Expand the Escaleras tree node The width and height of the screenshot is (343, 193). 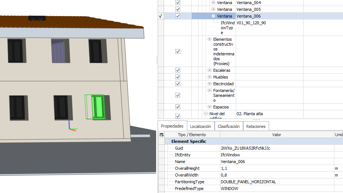click(x=210, y=70)
